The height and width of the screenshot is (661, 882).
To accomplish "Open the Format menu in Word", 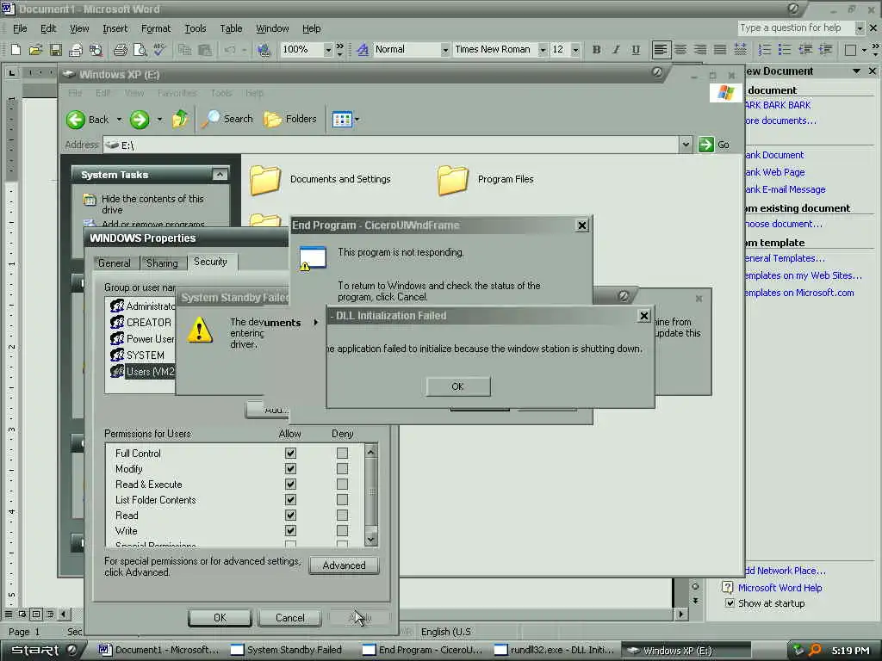I will [x=156, y=28].
